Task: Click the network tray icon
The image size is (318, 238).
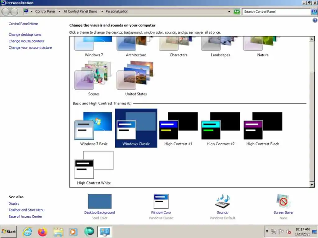Action: [274, 231]
